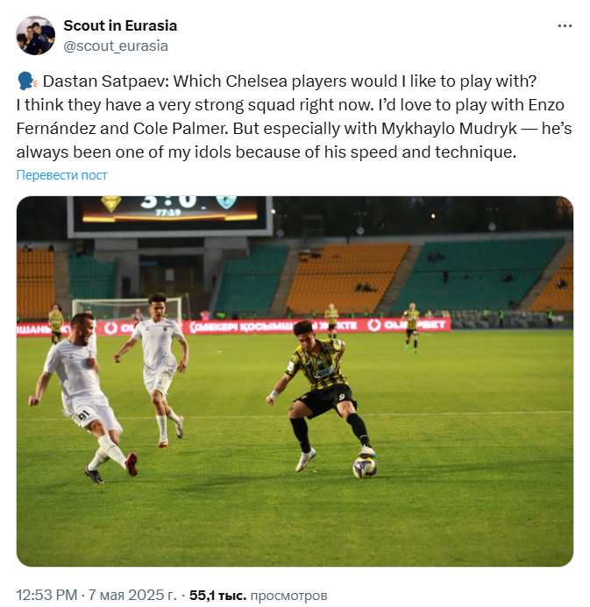
Task: Open the Scout in Eurasia display name
Action: click(120, 25)
